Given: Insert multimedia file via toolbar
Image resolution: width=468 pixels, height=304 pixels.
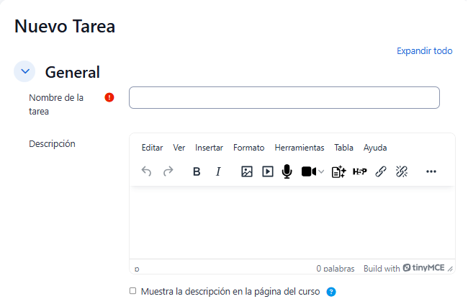Looking at the screenshot, I should [268, 171].
